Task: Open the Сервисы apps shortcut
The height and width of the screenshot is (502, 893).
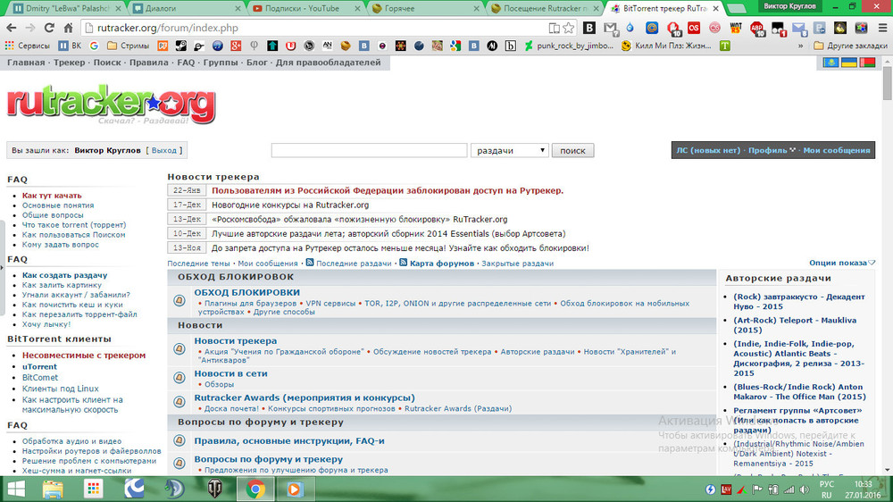Action: (x=28, y=46)
